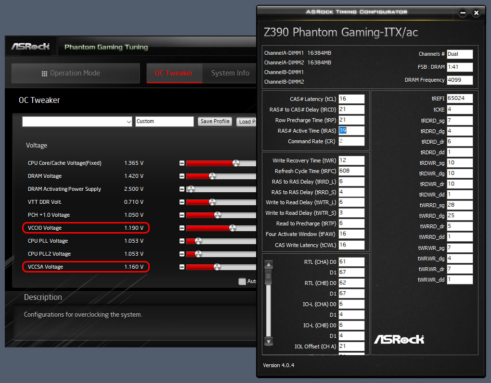Viewport: 491px width, 383px height.
Task: Click Operation Mode grid icon
Action: coord(44,74)
